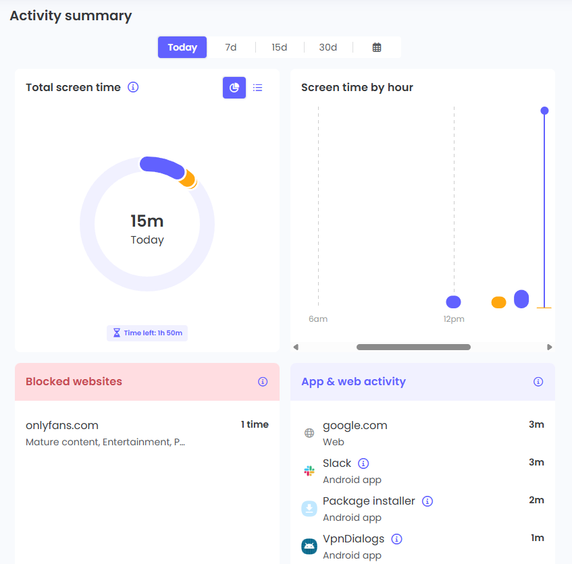The image size is (572, 564).
Task: Select the globe icon next to google.com
Action: point(309,432)
